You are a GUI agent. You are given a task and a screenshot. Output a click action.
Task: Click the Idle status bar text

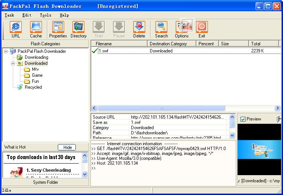(6, 190)
